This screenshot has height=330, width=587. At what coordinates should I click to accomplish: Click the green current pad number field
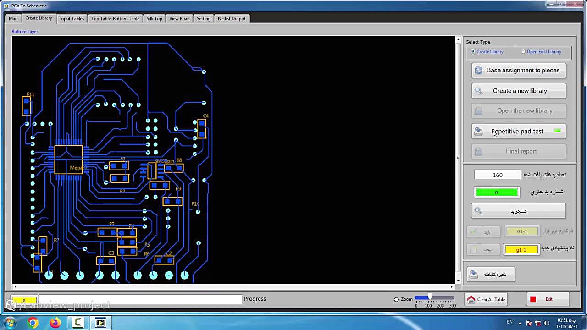pos(497,192)
